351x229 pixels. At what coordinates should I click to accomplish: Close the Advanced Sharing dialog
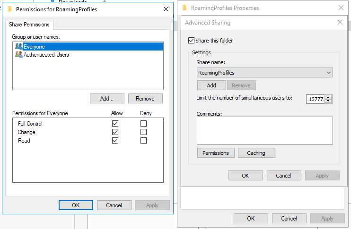pos(340,22)
